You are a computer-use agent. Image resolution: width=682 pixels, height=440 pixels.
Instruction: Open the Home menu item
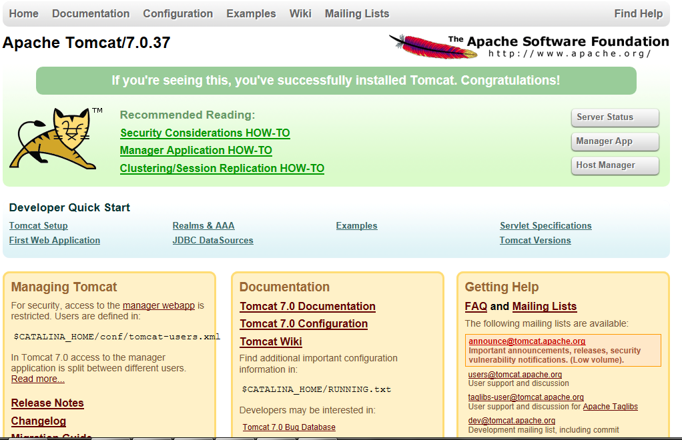(24, 14)
